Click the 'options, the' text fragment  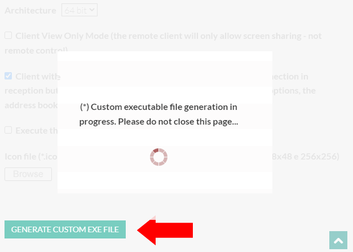pos(294,91)
